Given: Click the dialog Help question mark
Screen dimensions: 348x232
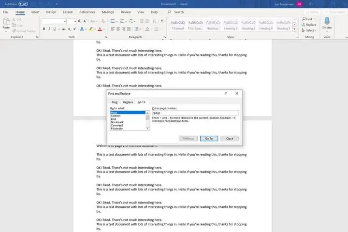Looking at the screenshot, I should coord(226,93).
